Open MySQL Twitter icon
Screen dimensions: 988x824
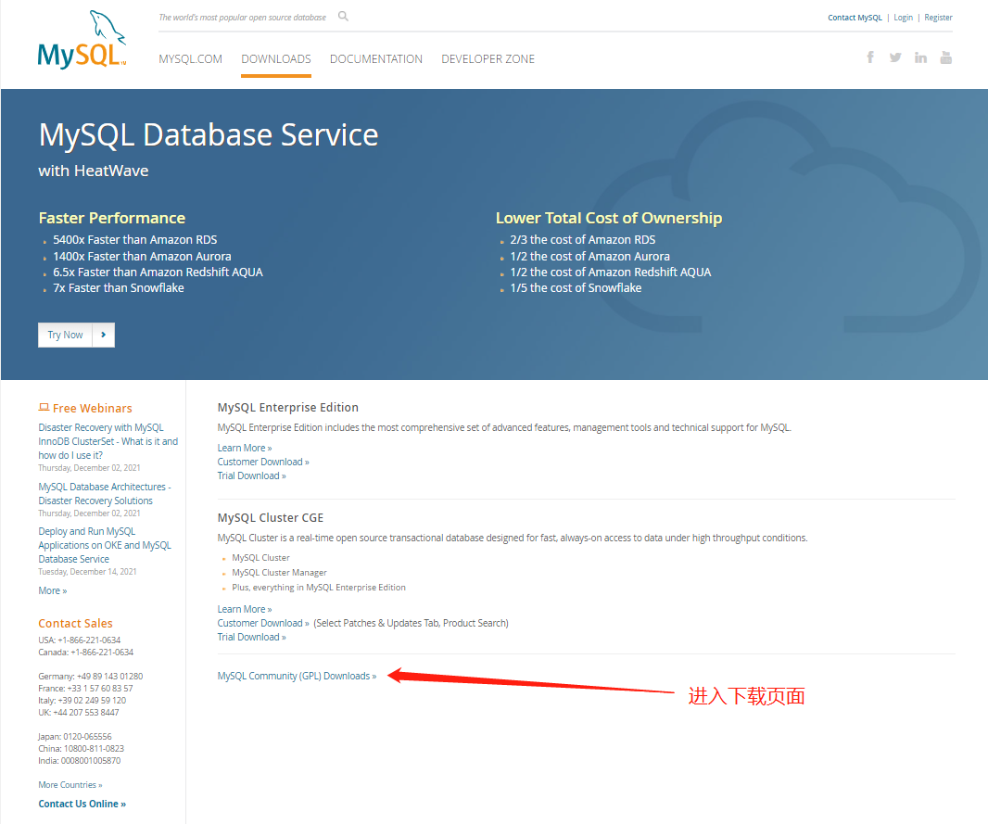(894, 58)
